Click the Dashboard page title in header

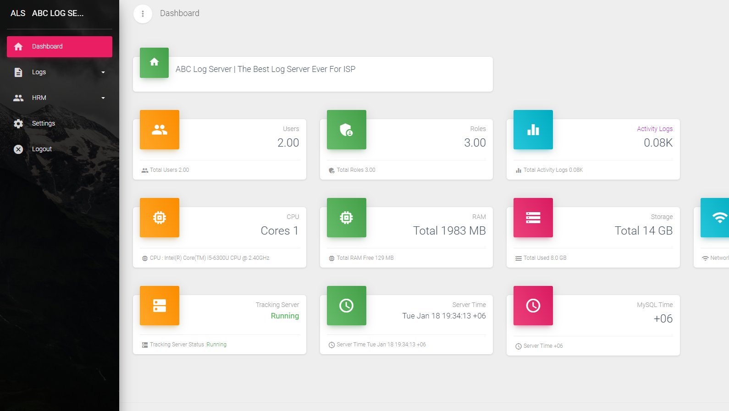pyautogui.click(x=180, y=13)
